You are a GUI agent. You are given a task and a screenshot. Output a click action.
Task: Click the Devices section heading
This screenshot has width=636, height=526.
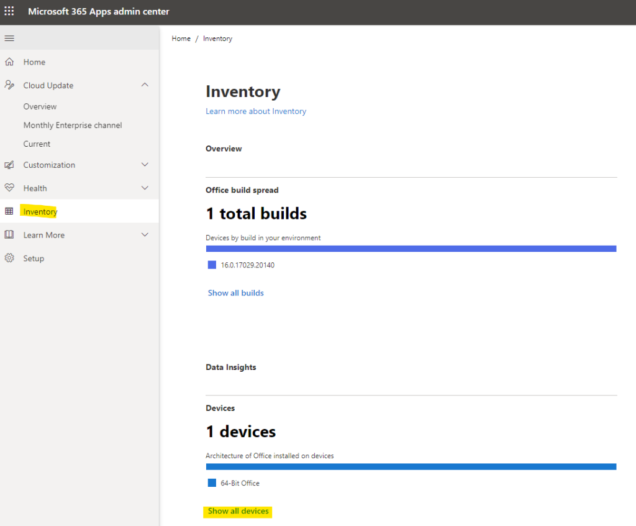(x=220, y=408)
